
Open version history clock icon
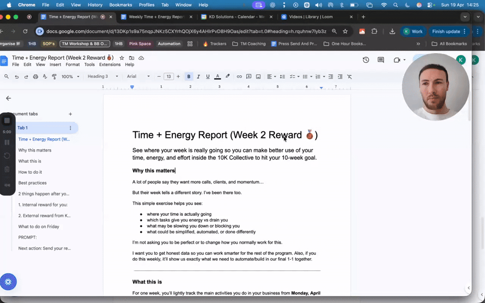(366, 60)
